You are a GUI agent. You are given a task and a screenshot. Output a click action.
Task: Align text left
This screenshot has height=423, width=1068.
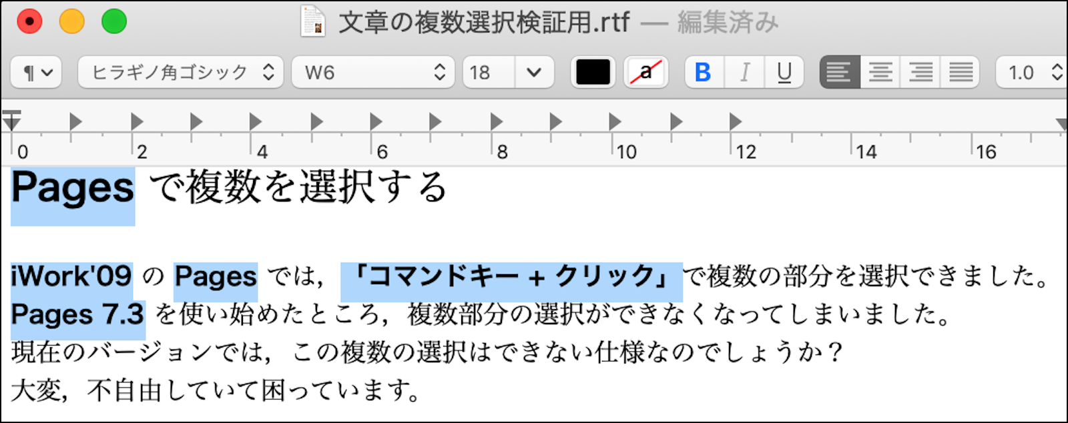point(840,72)
